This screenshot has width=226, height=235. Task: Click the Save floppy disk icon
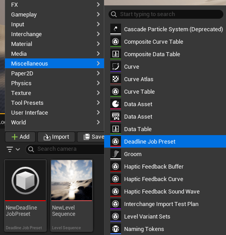(x=87, y=137)
